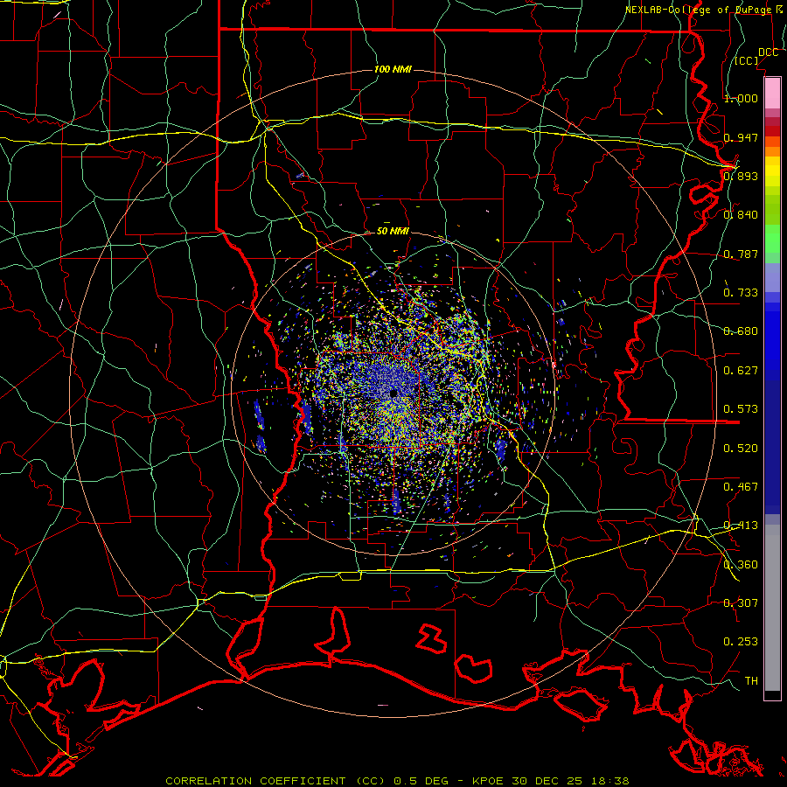Select the 0.947 legend value
The width and height of the screenshot is (787, 787).
pyautogui.click(x=741, y=137)
